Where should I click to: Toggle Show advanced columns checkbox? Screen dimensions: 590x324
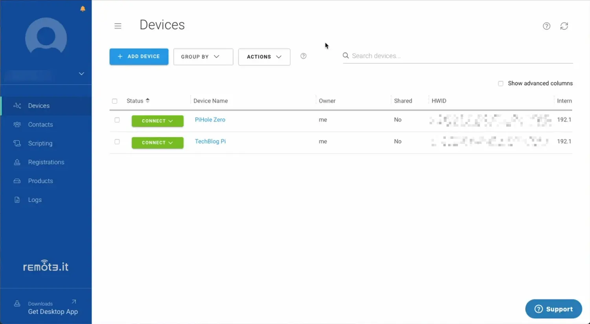[500, 83]
